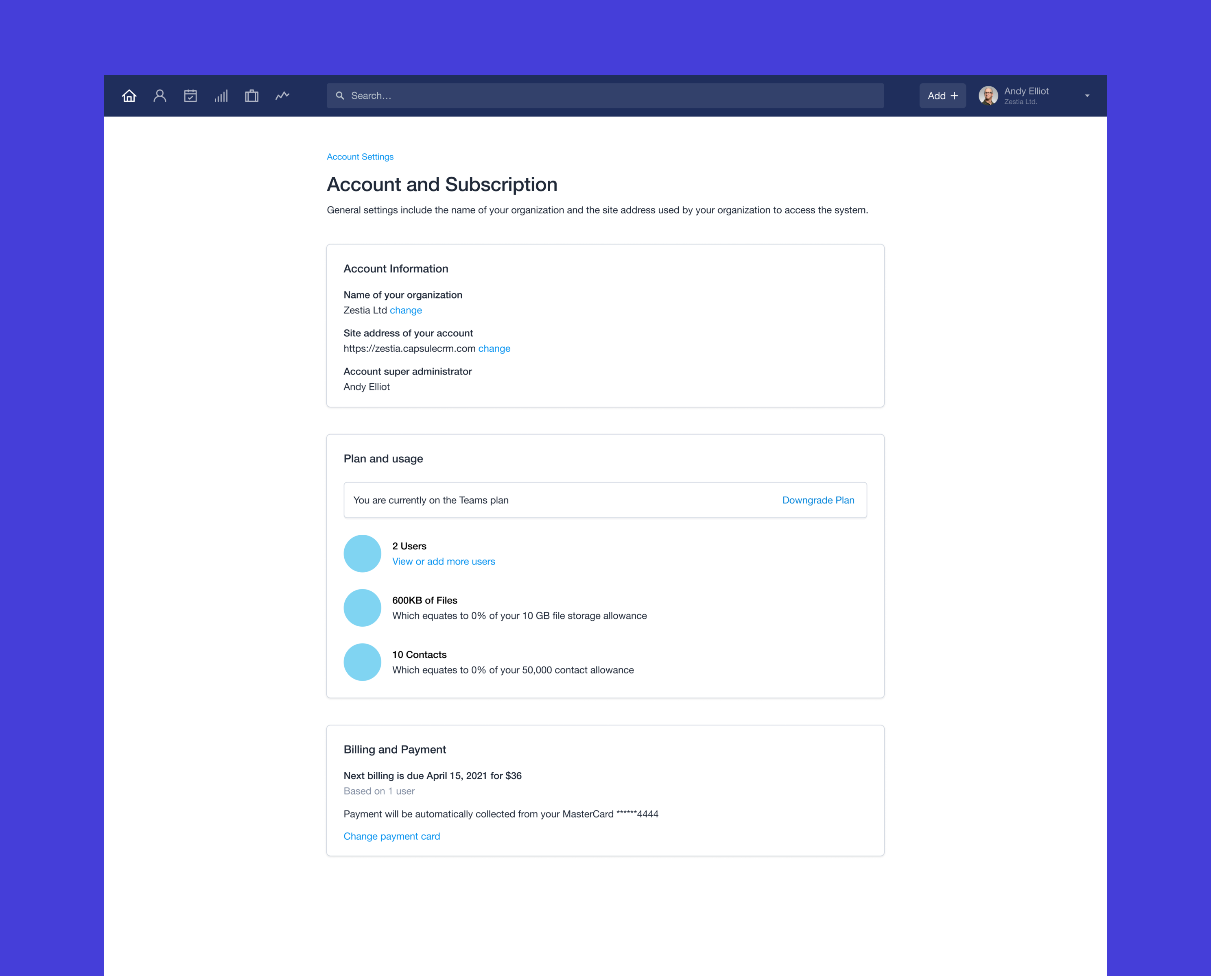
Task: Click the Files storage usage circle
Action: [362, 608]
